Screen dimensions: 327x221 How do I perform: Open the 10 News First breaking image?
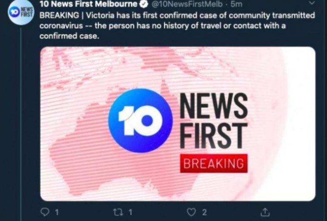178,124
